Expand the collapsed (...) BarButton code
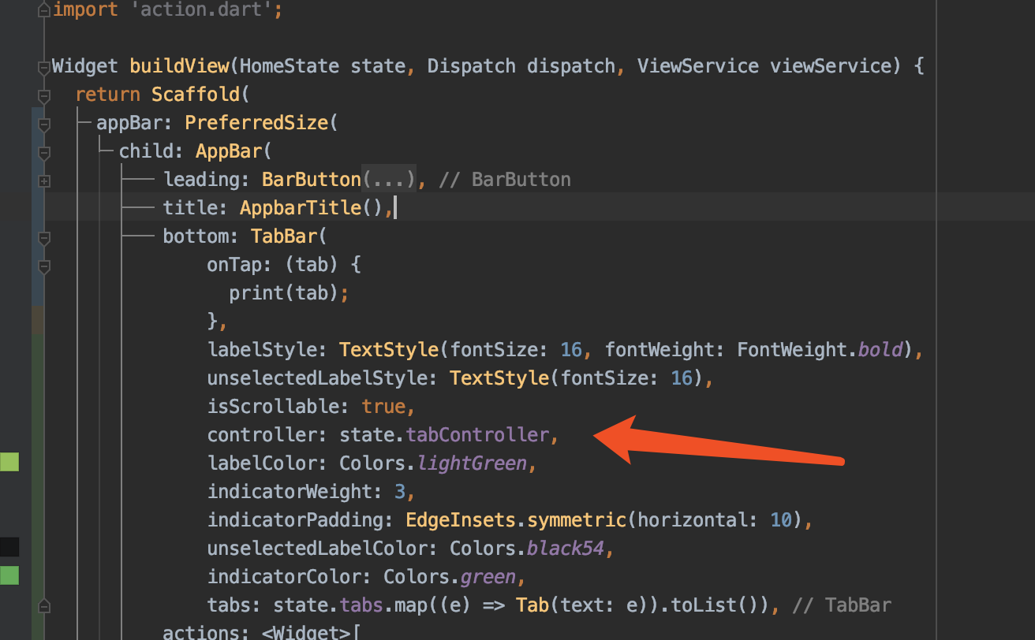Image resolution: width=1035 pixels, height=640 pixels. 390,179
